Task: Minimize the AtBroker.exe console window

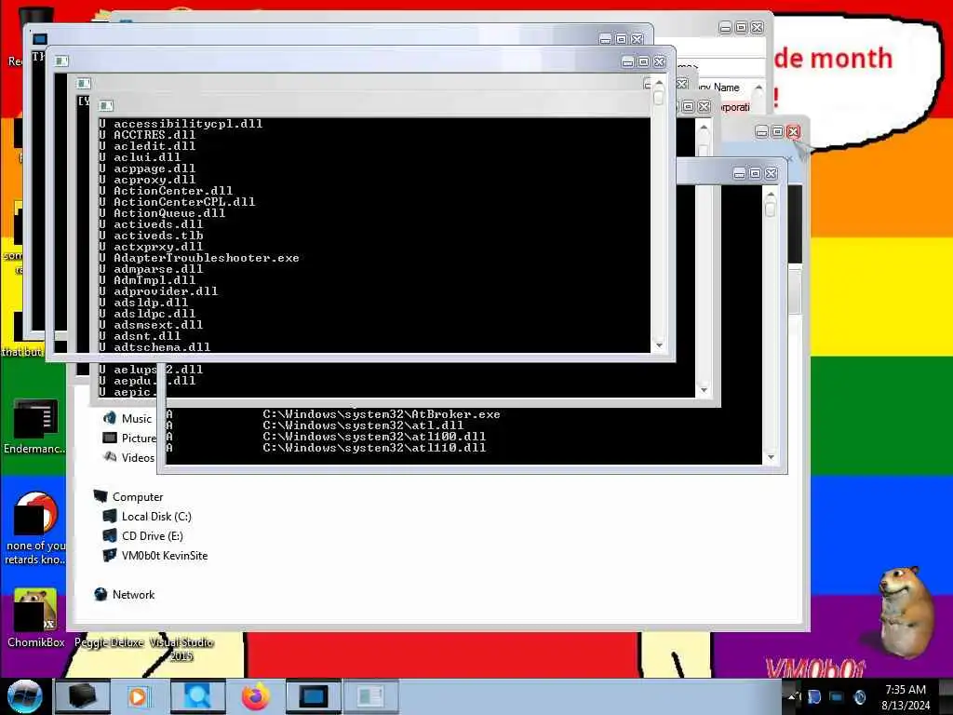Action: (x=739, y=174)
